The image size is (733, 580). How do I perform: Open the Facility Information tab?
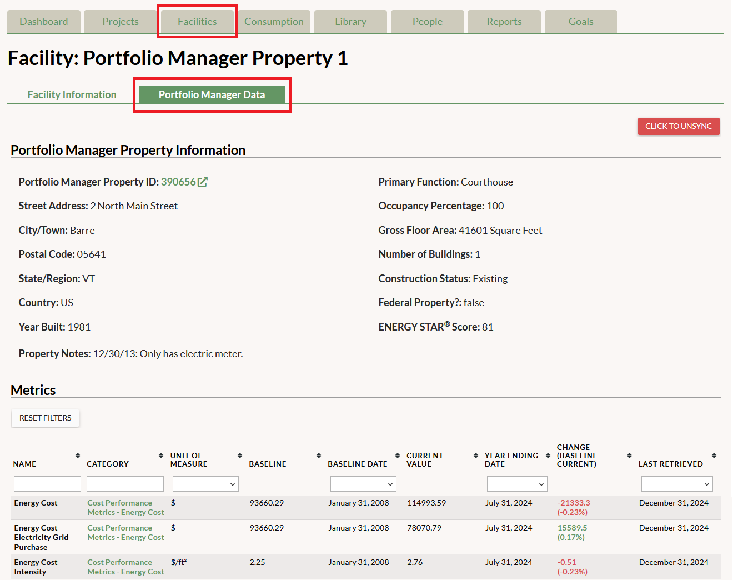(72, 94)
